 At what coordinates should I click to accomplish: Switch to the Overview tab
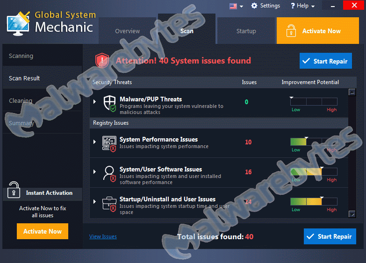click(128, 31)
